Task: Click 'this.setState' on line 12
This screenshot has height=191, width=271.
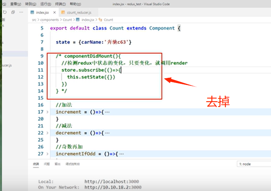Action: tap(85, 77)
